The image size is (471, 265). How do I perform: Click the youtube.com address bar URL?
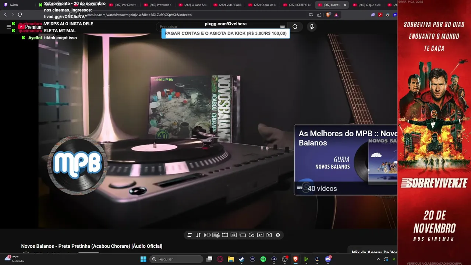tap(139, 15)
